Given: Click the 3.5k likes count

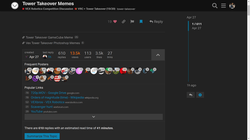Looking at the screenshot, I should pyautogui.click(x=99, y=55).
